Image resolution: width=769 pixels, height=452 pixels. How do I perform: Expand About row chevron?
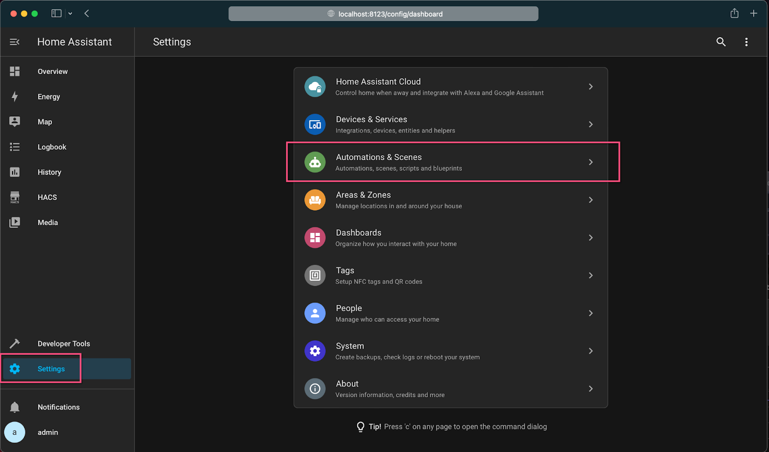coord(591,389)
